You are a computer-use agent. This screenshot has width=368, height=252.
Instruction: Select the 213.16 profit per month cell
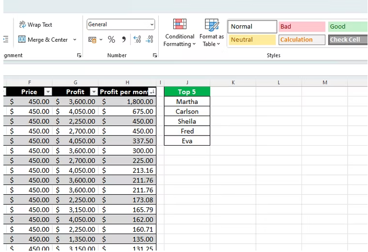click(127, 170)
